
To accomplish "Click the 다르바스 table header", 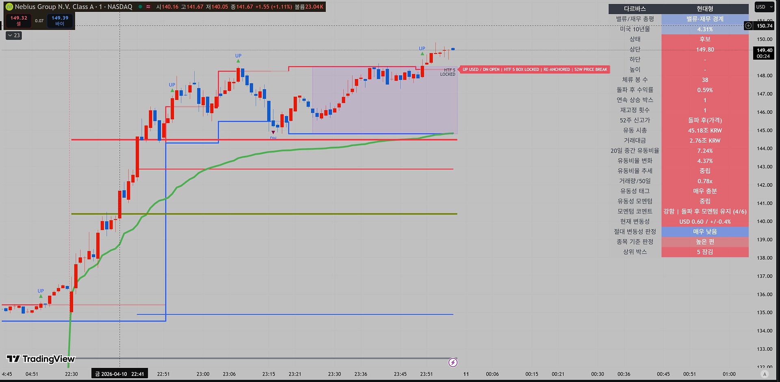I will [635, 9].
